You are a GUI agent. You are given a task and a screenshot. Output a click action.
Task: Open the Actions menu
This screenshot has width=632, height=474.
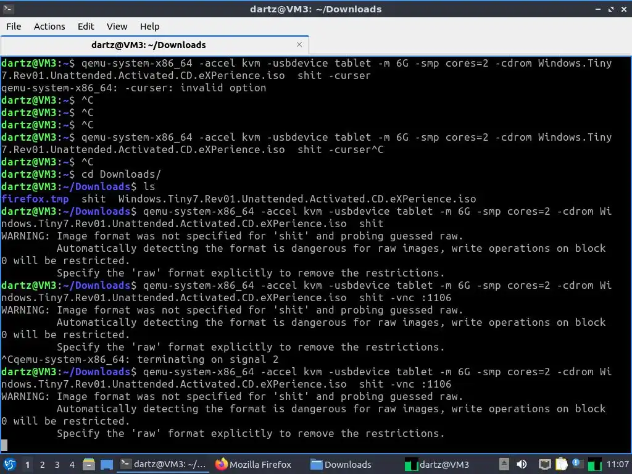[49, 27]
